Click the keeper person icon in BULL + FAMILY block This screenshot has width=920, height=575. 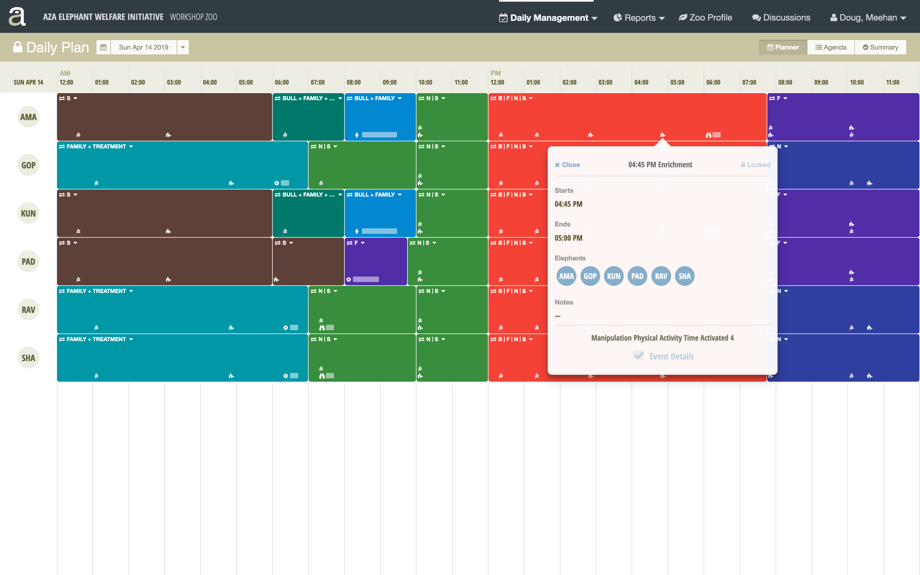[357, 134]
